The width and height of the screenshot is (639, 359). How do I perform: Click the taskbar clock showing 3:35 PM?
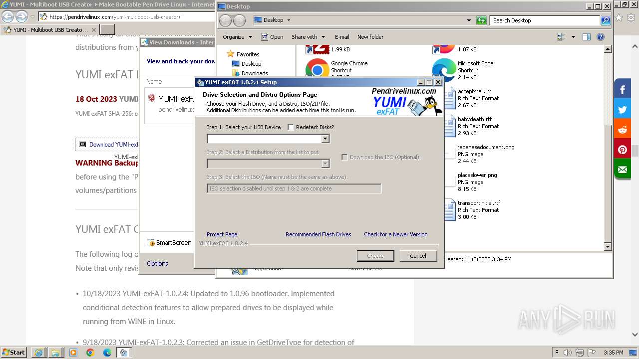(x=613, y=353)
